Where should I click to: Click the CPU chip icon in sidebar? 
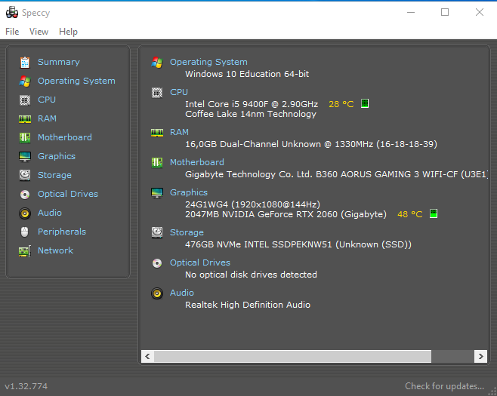coord(25,100)
